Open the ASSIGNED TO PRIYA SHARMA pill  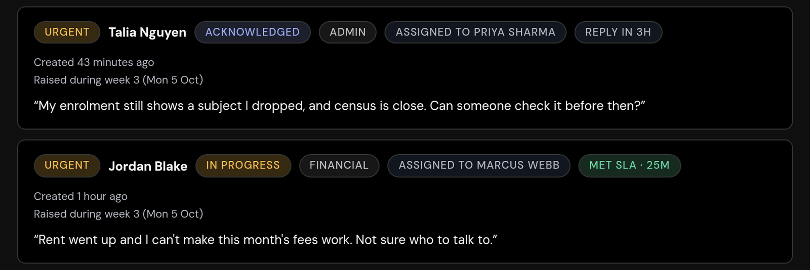tap(475, 32)
